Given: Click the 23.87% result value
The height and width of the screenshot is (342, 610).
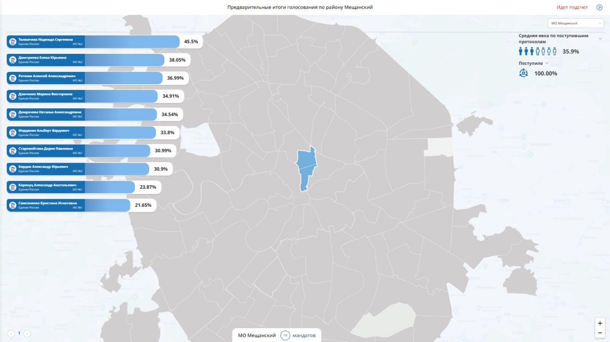Looking at the screenshot, I should (x=148, y=187).
